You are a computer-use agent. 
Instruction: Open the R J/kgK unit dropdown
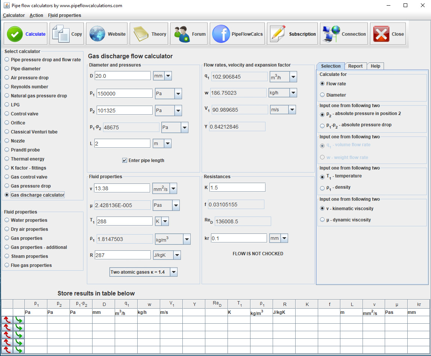pos(177,255)
